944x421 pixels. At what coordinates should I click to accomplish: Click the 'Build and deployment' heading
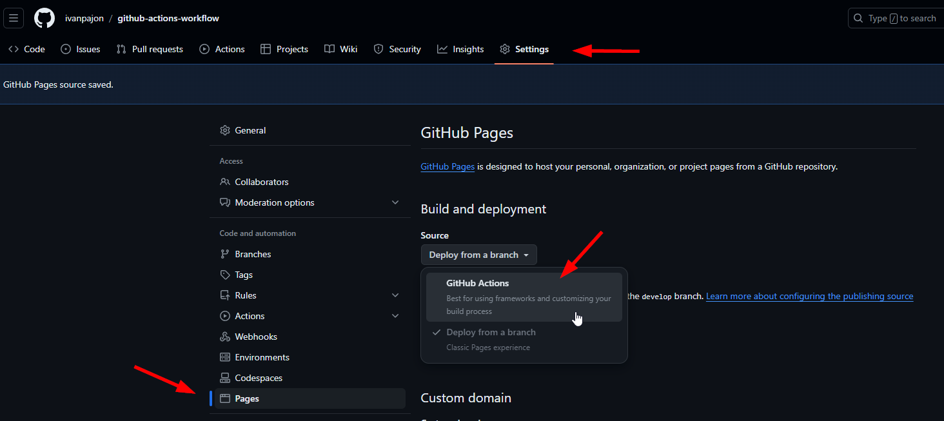(484, 209)
